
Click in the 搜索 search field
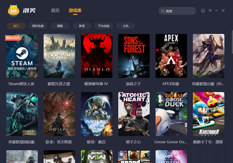click(179, 11)
